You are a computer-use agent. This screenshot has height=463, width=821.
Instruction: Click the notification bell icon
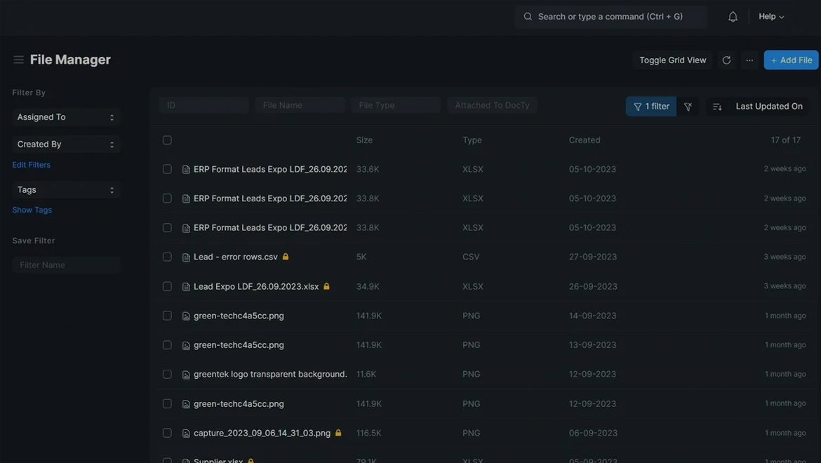pos(733,17)
